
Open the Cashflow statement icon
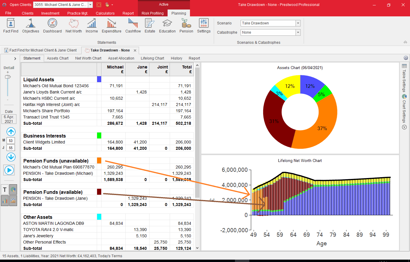(x=133, y=26)
